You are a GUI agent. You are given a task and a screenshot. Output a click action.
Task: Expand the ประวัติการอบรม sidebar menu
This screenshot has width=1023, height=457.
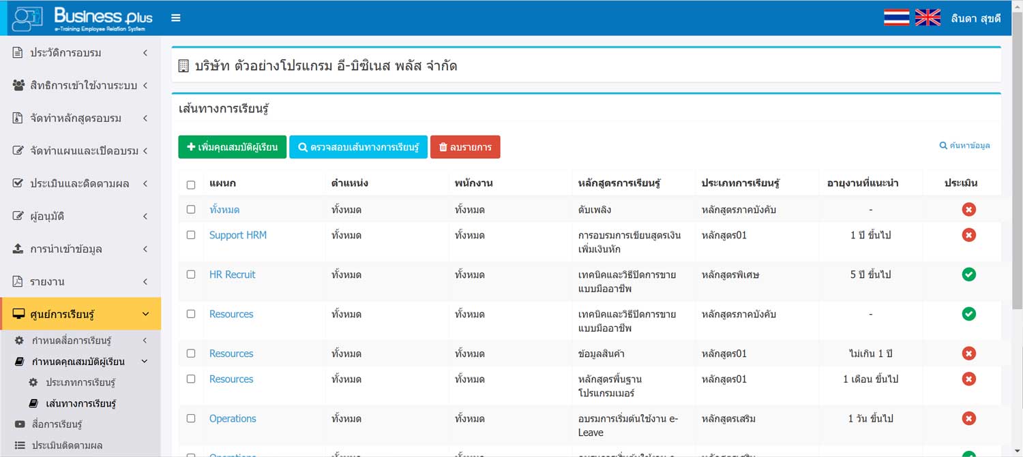pos(80,52)
